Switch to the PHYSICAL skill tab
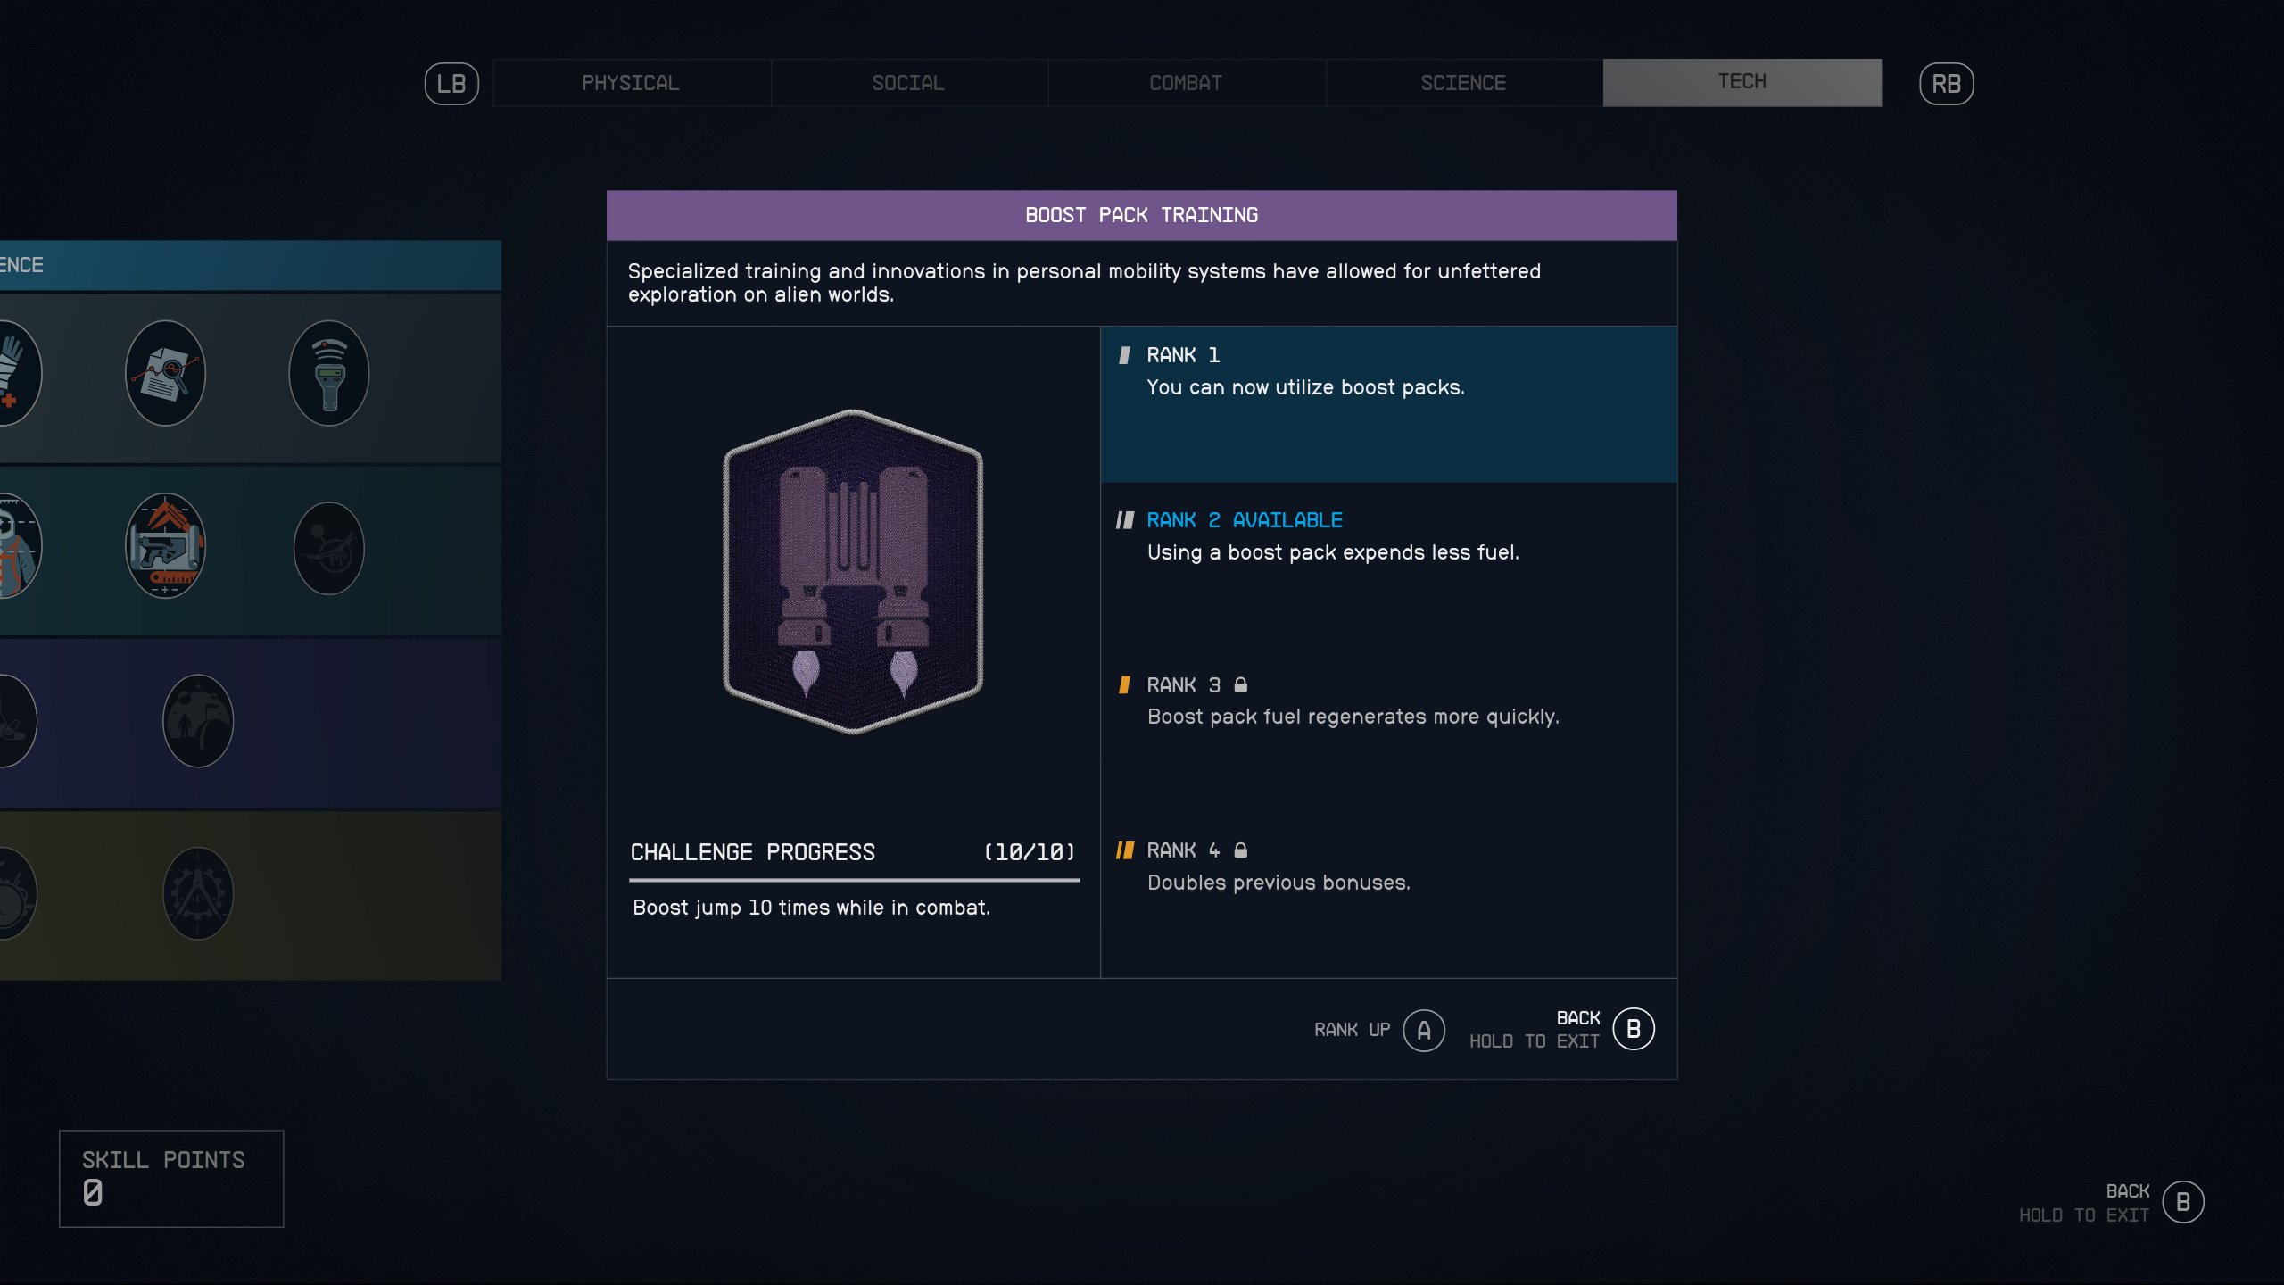Screen dimensions: 2284x1285 click(631, 81)
